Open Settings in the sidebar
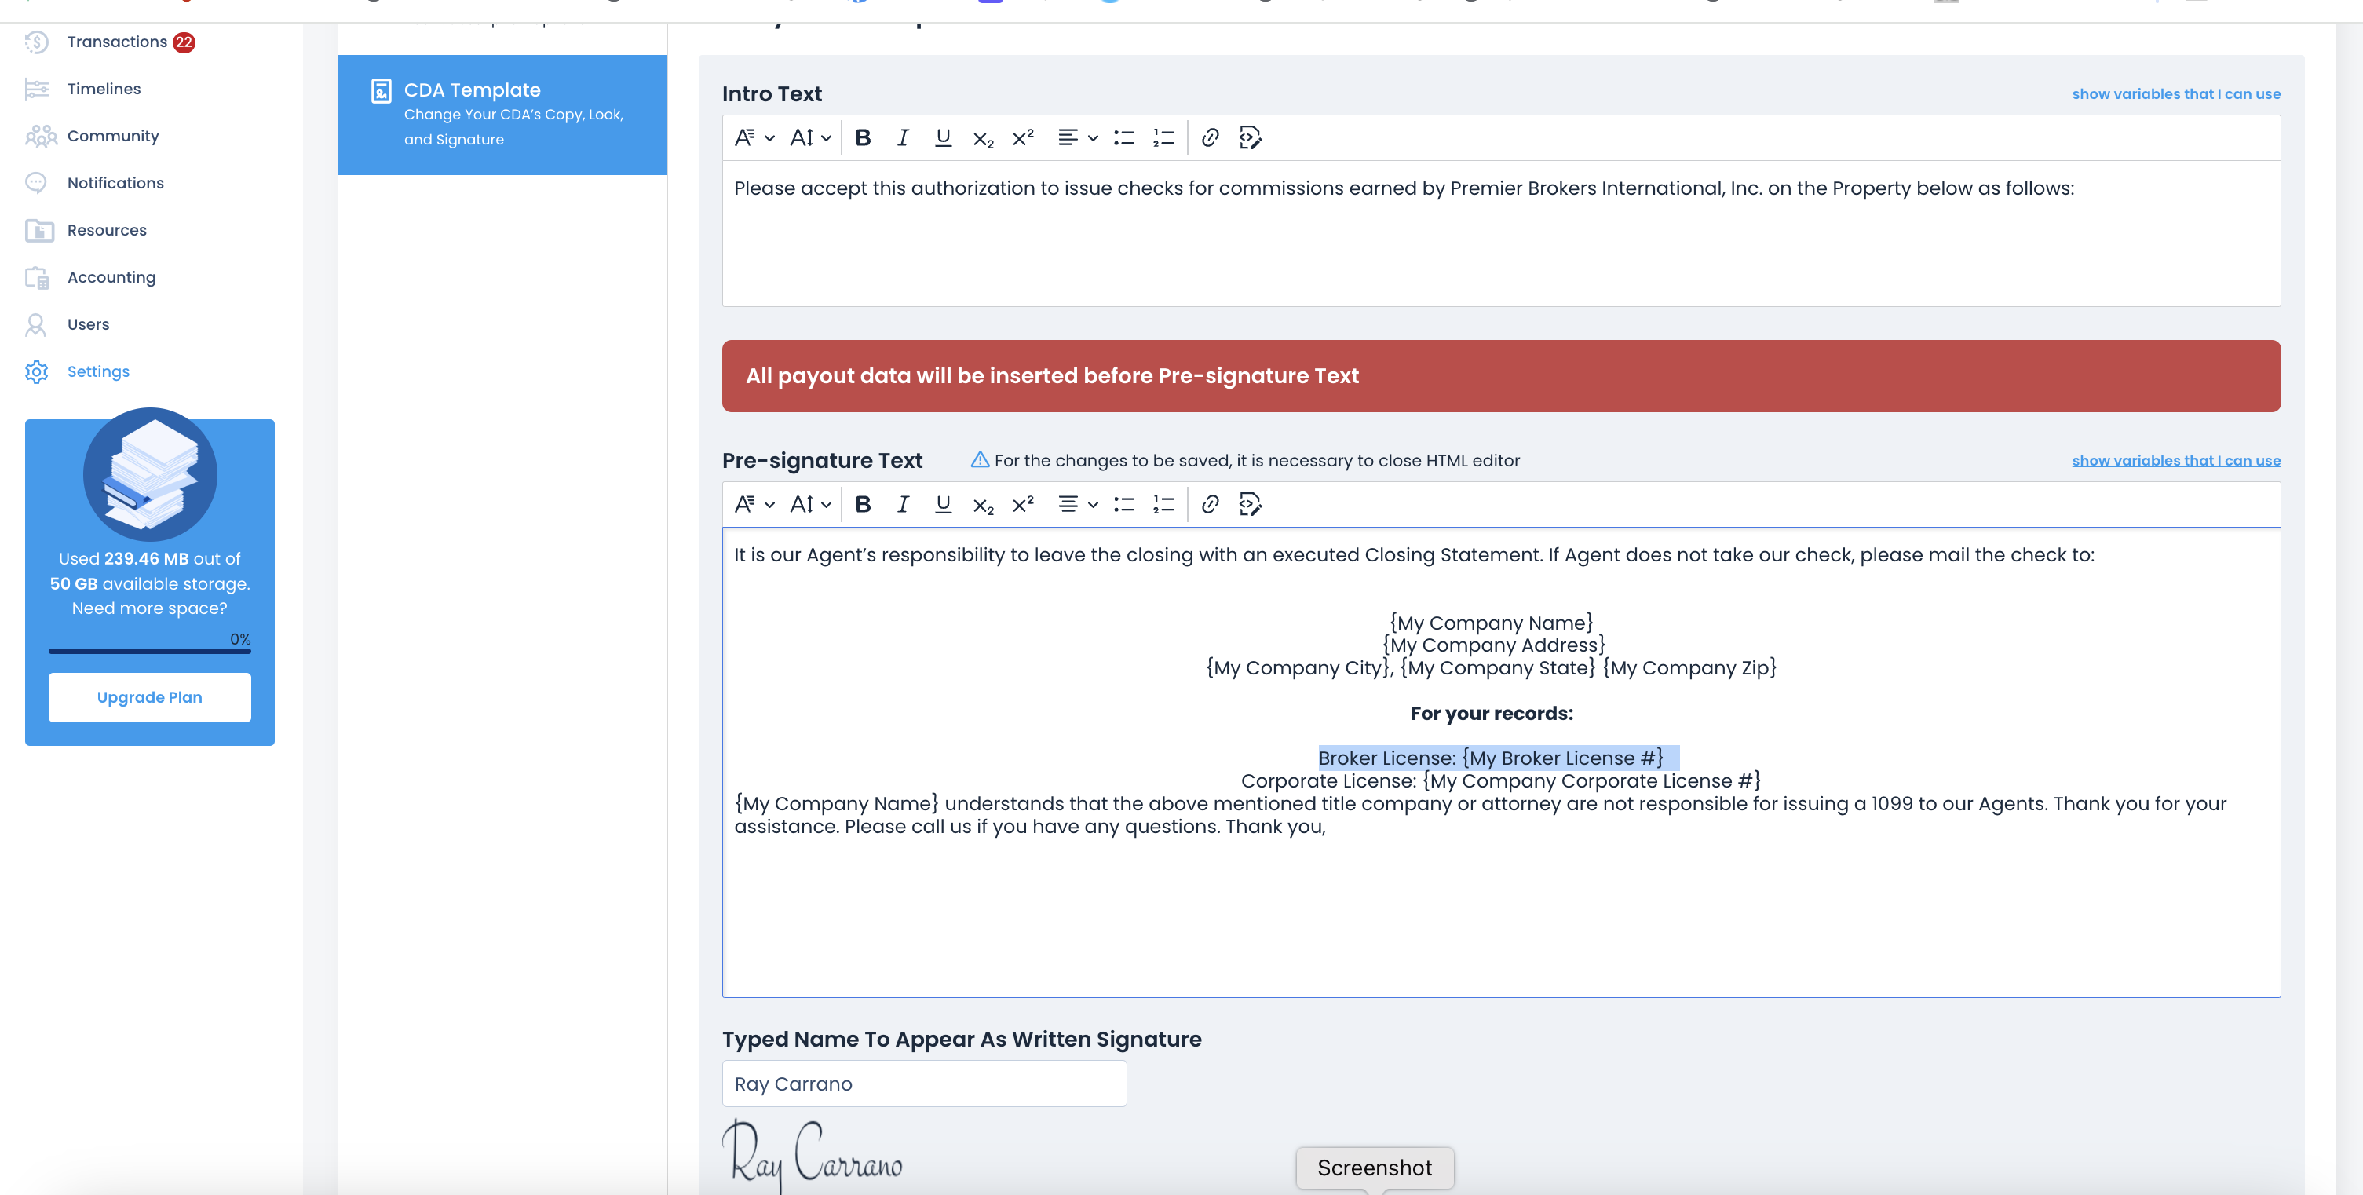This screenshot has width=2363, height=1195. (x=98, y=371)
